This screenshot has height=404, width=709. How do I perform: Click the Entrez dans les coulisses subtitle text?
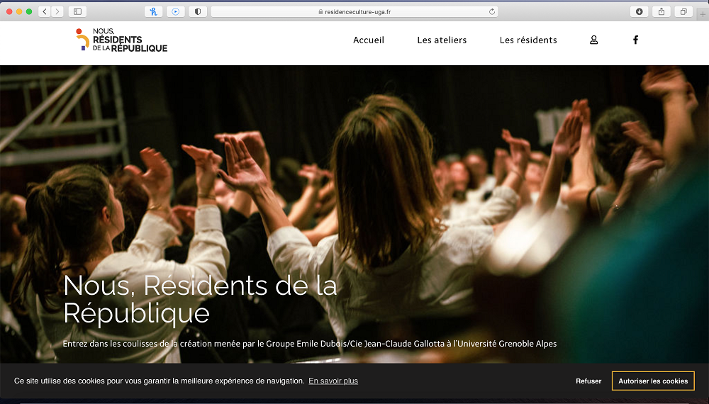(310, 344)
